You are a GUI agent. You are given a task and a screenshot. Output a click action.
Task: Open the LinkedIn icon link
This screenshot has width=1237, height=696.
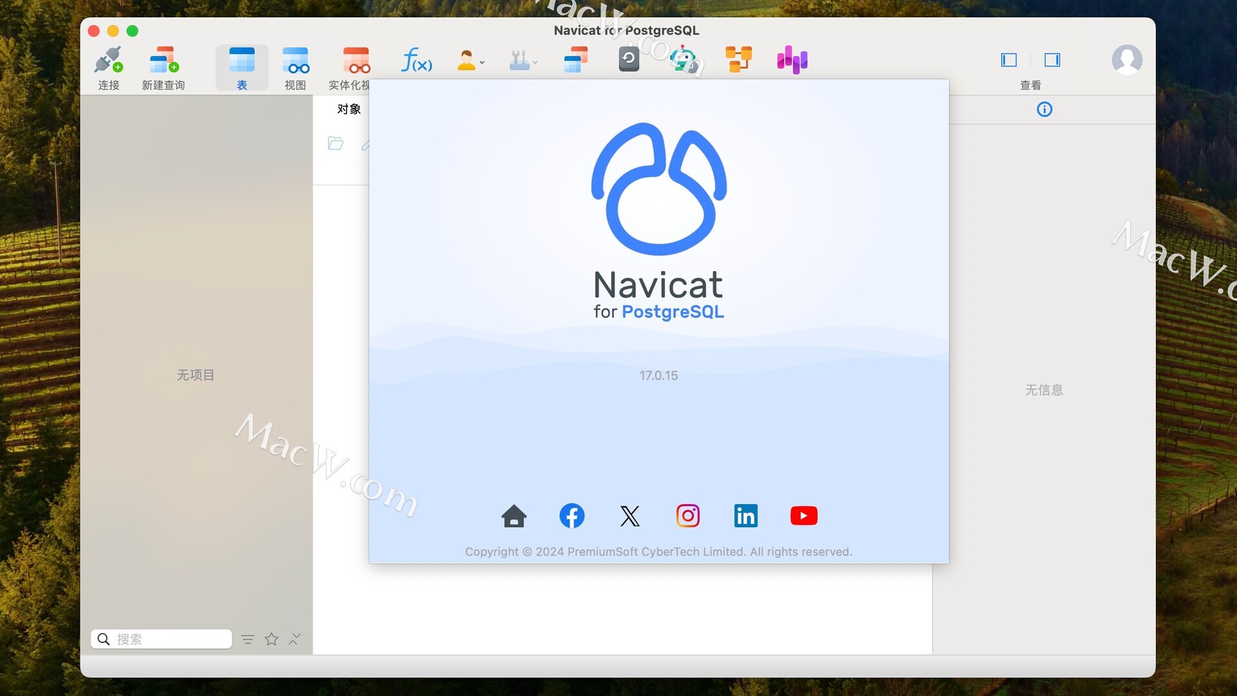(745, 516)
